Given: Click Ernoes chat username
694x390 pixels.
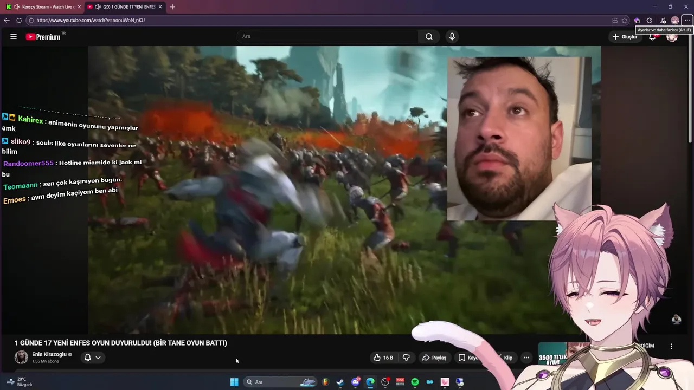Looking at the screenshot, I should coord(15,200).
